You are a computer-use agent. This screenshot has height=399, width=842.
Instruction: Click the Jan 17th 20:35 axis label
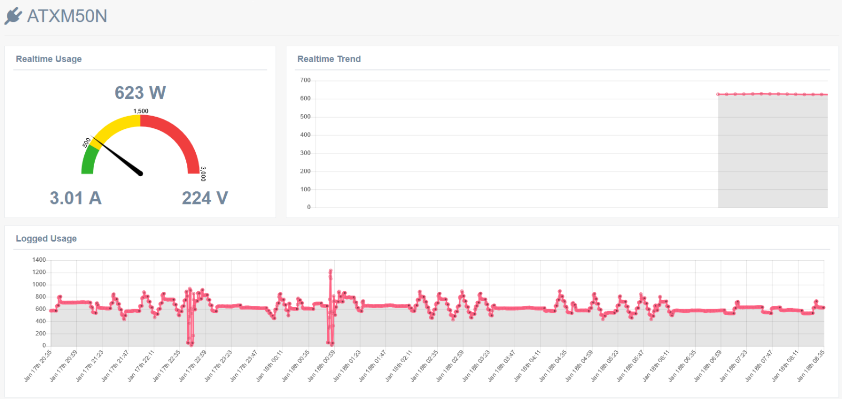pos(39,365)
